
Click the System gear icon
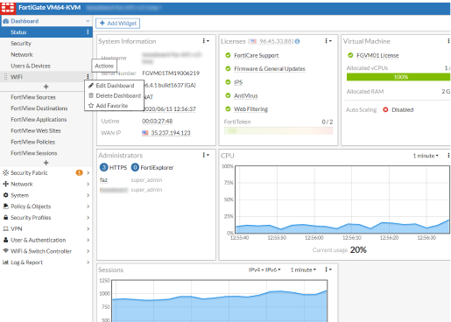5,195
